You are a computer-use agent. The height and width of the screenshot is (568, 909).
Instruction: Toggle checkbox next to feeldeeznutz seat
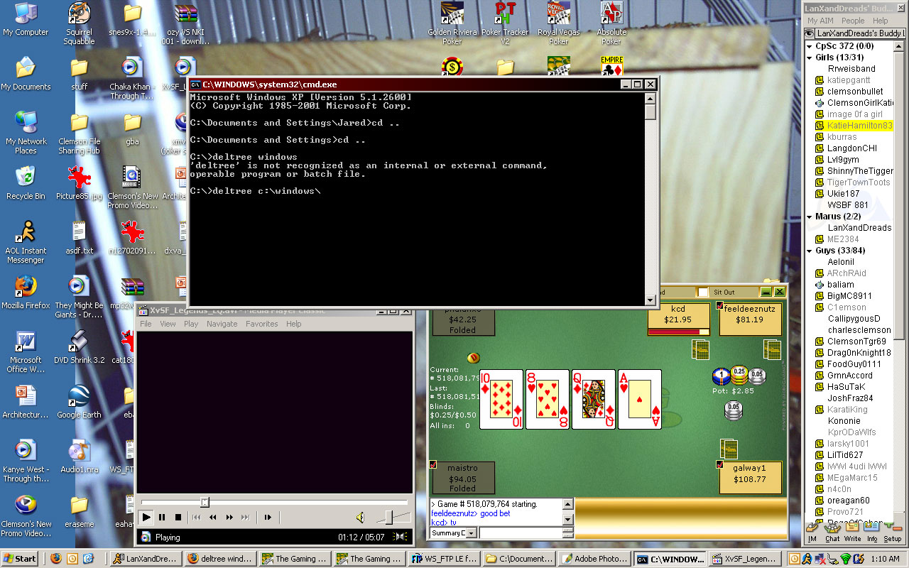click(x=720, y=306)
